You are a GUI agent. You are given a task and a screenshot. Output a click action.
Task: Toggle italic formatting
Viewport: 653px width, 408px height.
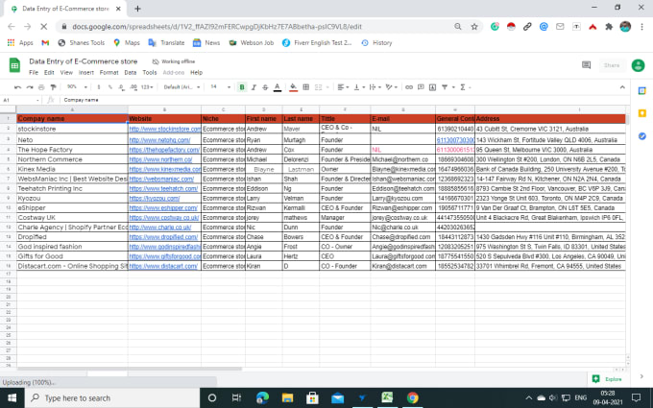coord(254,87)
